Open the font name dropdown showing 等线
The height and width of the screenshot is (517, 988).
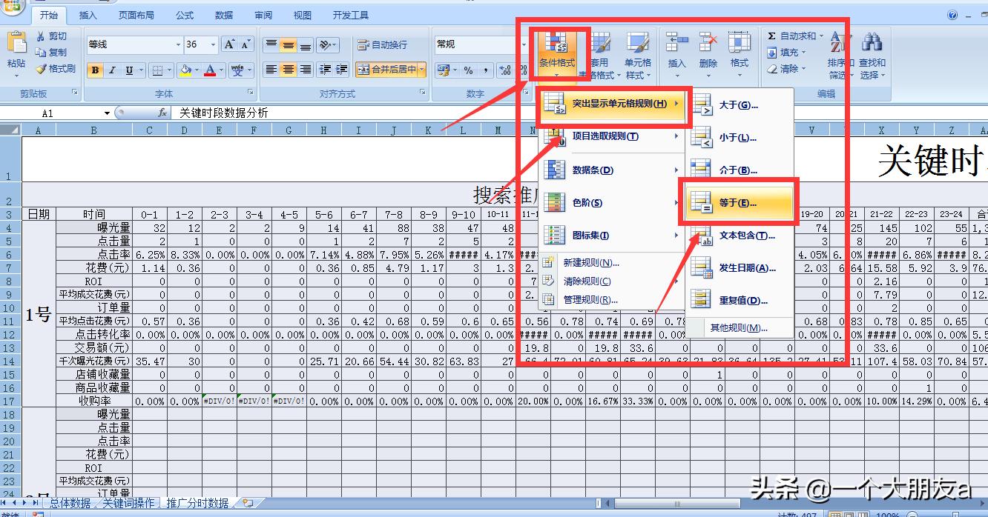[178, 44]
